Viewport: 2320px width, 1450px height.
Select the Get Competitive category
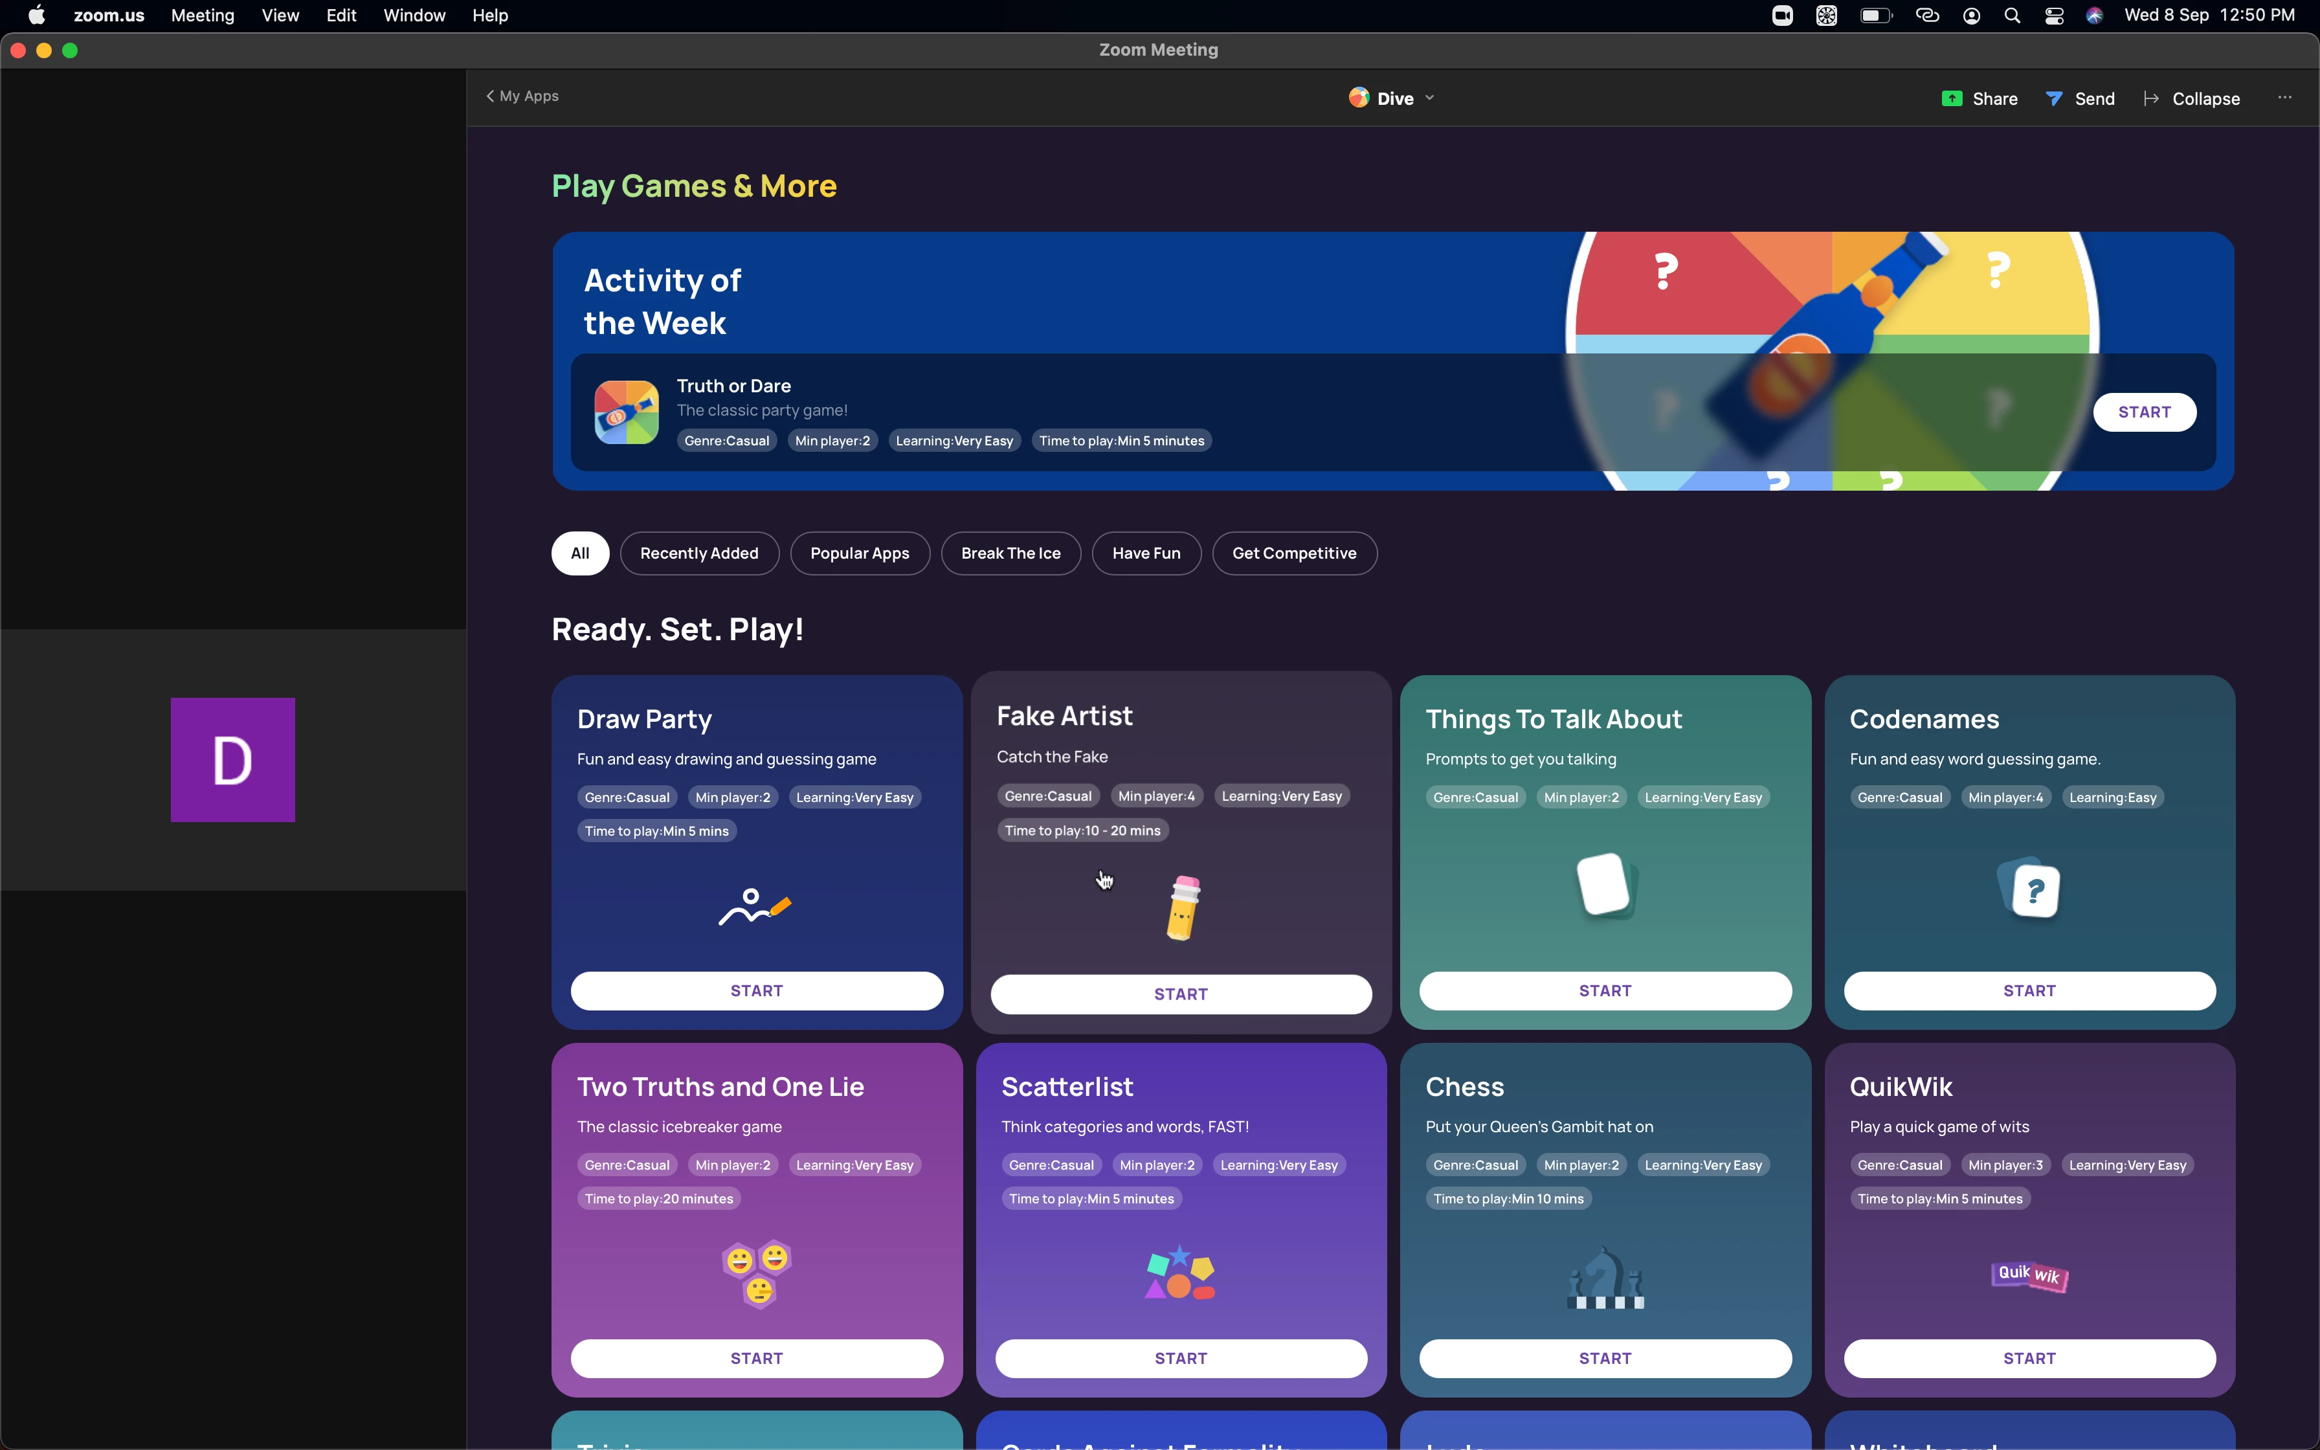(1293, 553)
